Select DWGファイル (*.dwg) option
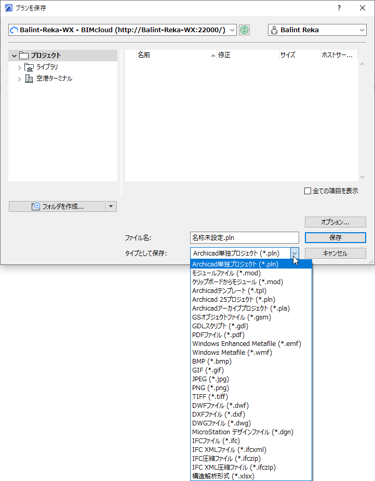Viewport: 375px width, 481px height. (x=251, y=423)
